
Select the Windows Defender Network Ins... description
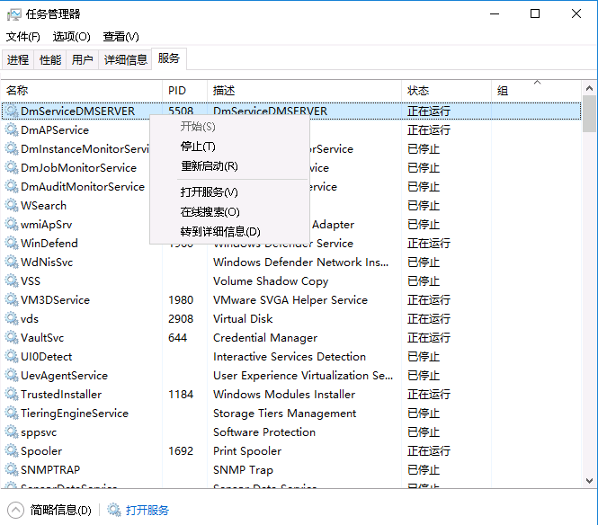(x=300, y=262)
